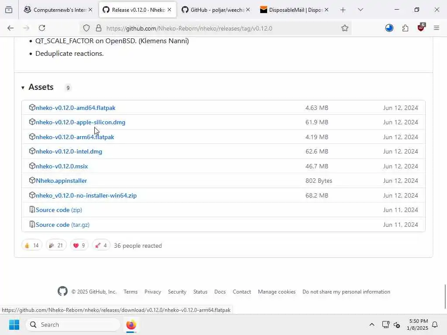
Task: Download Source code (zip) archive
Action: coord(59,210)
